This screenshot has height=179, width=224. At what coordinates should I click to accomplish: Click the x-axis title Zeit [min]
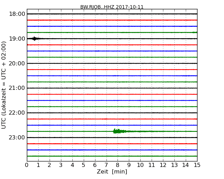tap(112, 171)
